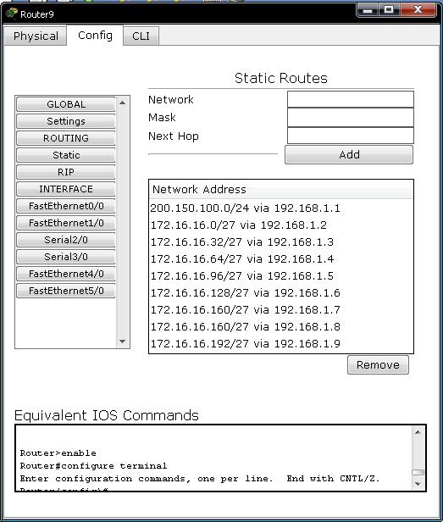Configure FastEthernet1/0 interface
Screen dimensions: 443x522
66,223
